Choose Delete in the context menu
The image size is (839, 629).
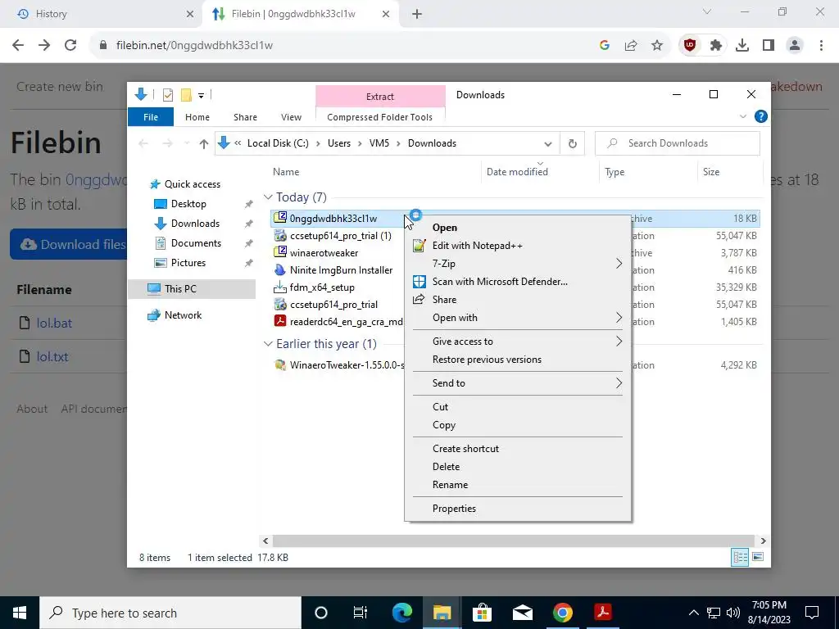tap(518, 467)
